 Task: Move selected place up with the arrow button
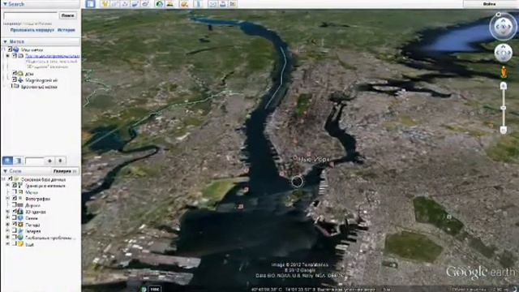49,161
